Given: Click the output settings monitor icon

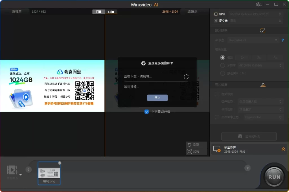Looking at the screenshot, I should (x=217, y=149).
